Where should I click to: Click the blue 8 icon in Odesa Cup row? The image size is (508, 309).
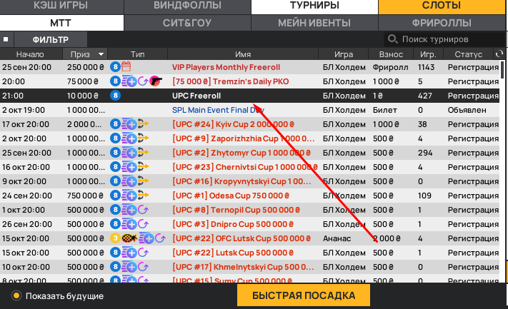[x=115, y=196]
